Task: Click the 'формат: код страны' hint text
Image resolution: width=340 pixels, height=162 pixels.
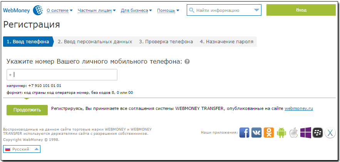Action: [70, 93]
